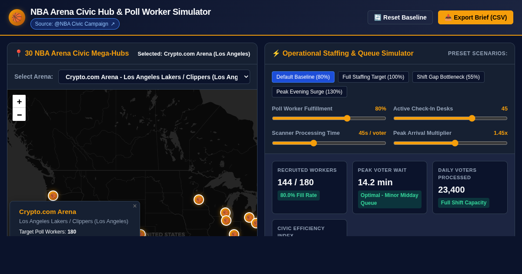Adjust the Scanner Processing Time slider

[x=329, y=143]
